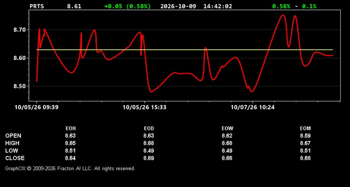Screen dimensions: 350x187
Task: Click the 14:42:02 timestamp
Action: tap(217, 6)
